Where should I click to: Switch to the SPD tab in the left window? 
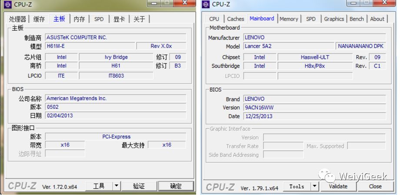(x=99, y=19)
